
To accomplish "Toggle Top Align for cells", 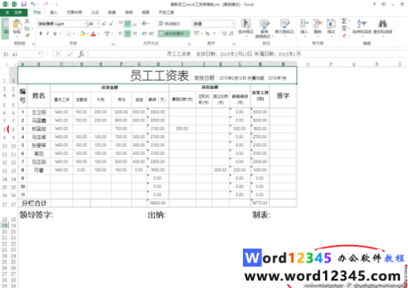I will click(x=121, y=24).
